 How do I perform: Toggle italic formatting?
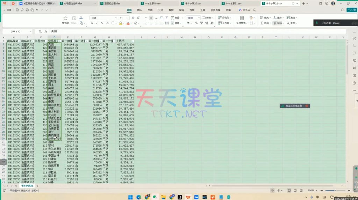tap(97, 23)
